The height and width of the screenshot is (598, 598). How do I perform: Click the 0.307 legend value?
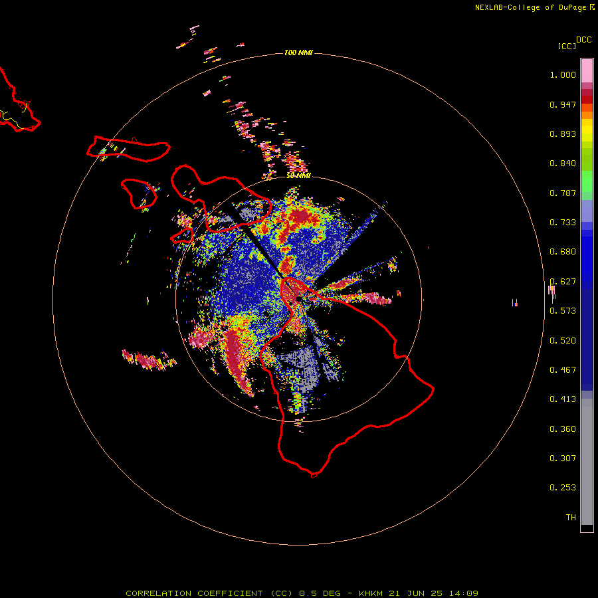(563, 458)
